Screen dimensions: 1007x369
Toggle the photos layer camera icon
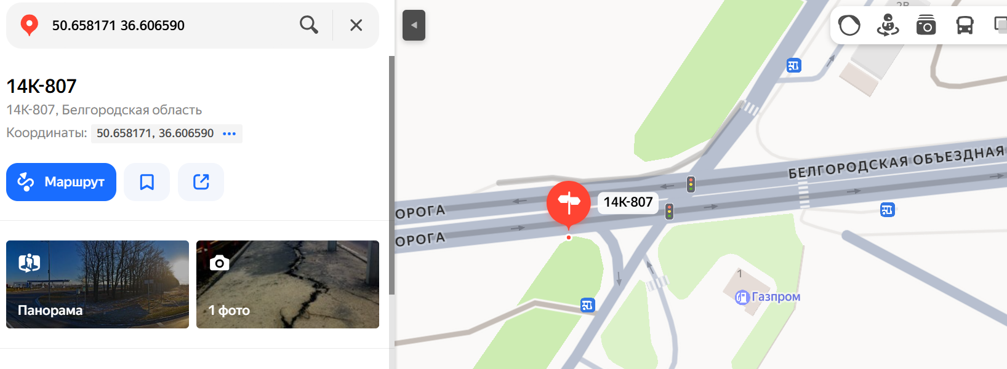pos(926,25)
